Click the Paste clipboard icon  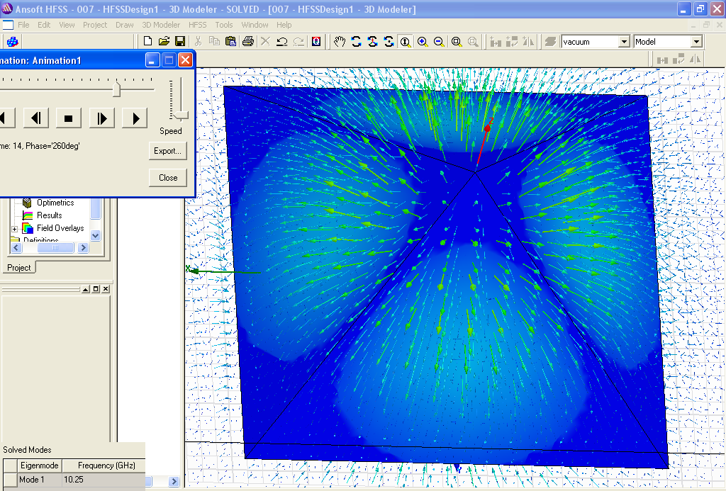pyautogui.click(x=230, y=41)
